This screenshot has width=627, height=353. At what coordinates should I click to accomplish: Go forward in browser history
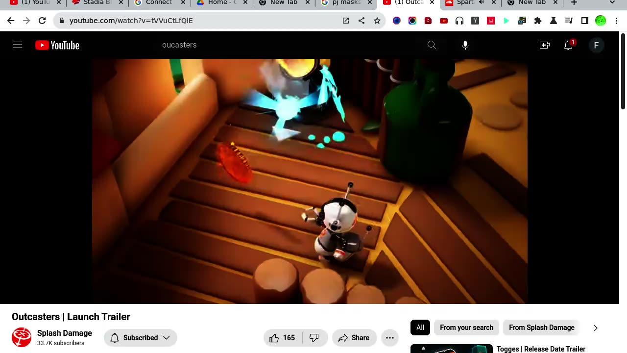tap(26, 21)
